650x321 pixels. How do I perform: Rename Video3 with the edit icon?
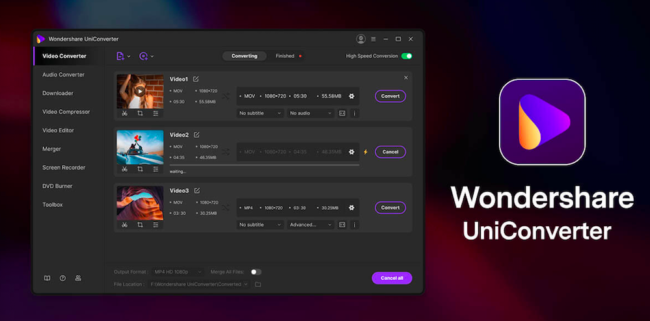[197, 190]
